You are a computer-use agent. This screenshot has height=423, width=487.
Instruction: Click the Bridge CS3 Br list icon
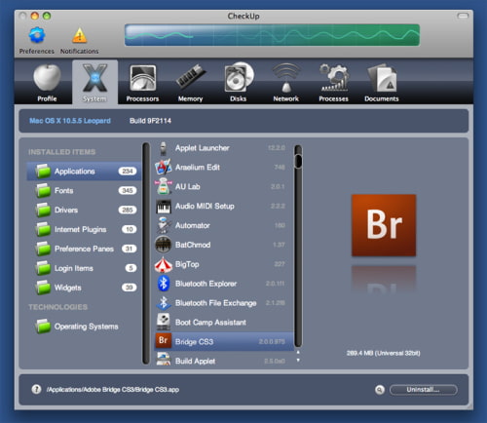pyautogui.click(x=164, y=340)
